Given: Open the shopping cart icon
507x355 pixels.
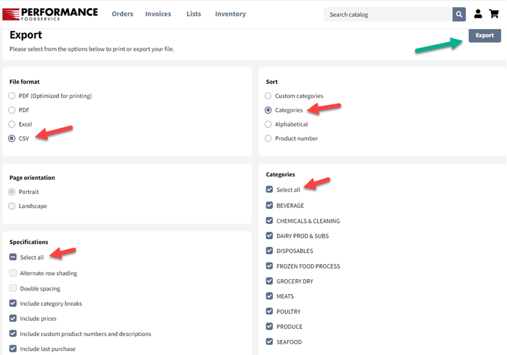Looking at the screenshot, I should [494, 14].
